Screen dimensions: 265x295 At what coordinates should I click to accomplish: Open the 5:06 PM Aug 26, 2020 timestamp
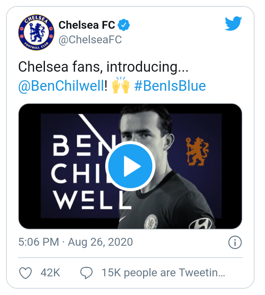coord(76,242)
